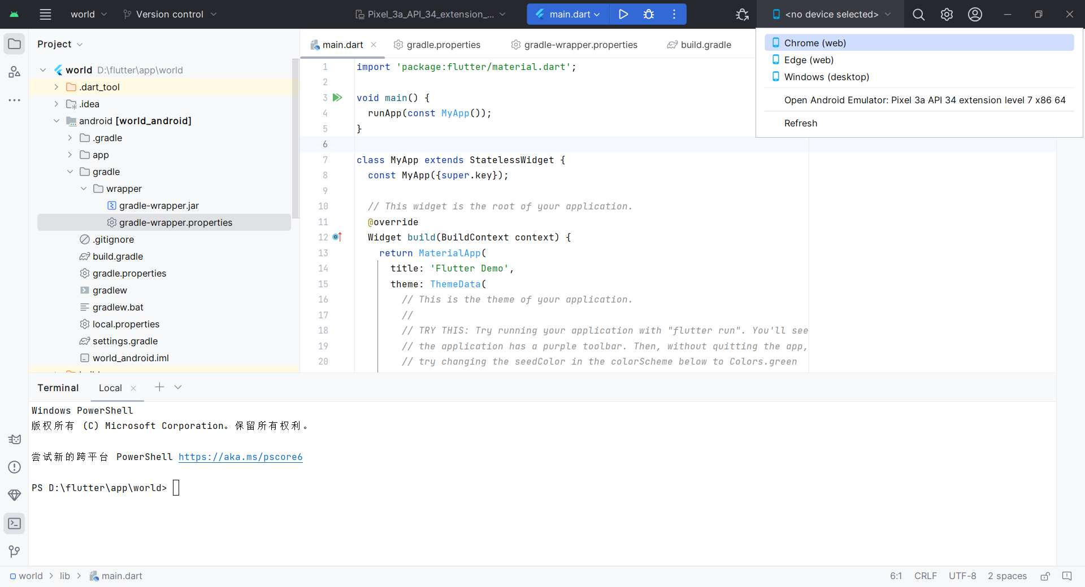Toggle the Terminal tool window icon

14,523
